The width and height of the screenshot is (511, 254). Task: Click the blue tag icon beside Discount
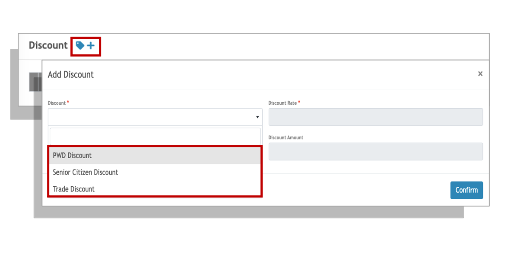click(80, 46)
